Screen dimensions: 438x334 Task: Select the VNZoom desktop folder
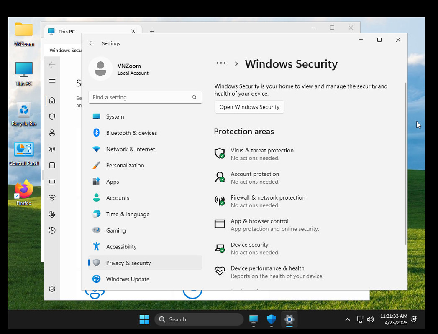[24, 34]
